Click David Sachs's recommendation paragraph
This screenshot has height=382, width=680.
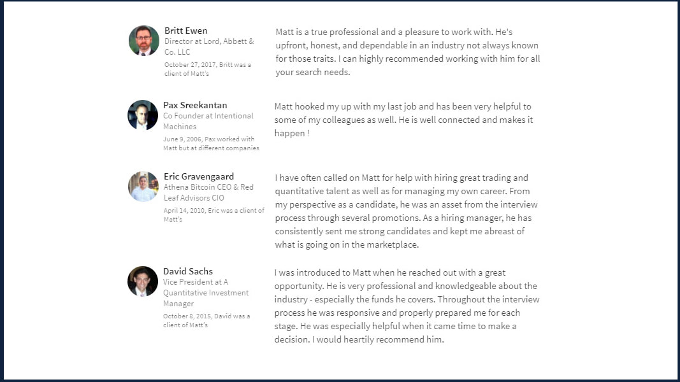click(x=407, y=306)
